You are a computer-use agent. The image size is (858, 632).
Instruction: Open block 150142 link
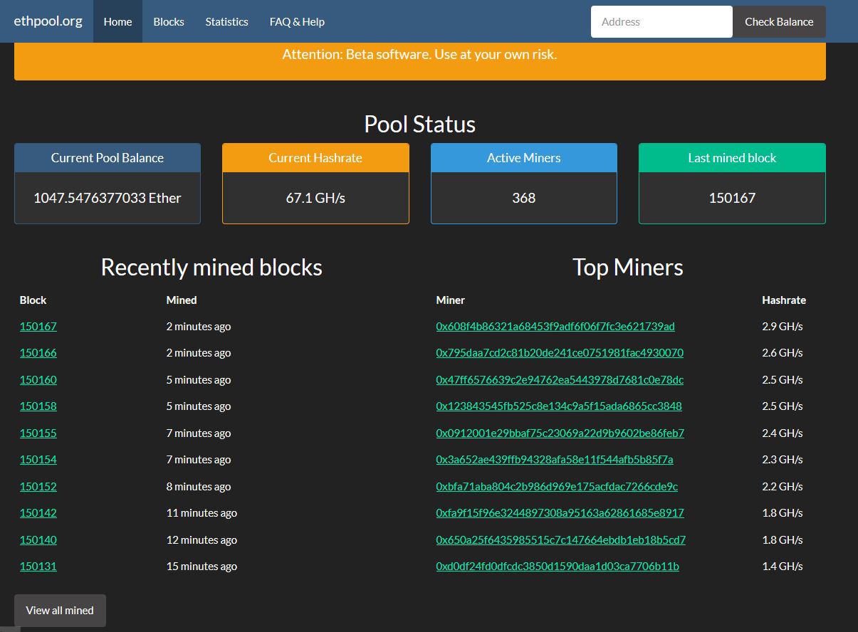click(38, 513)
